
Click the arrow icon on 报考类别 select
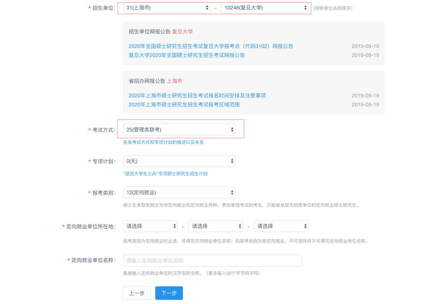(x=232, y=193)
